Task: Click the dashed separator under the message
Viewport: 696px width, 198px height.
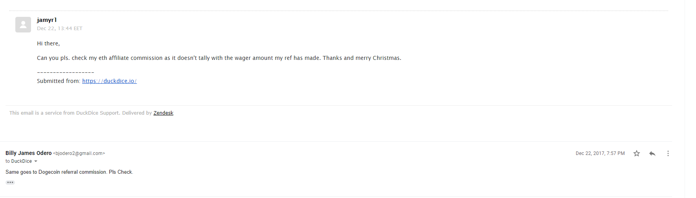Action: coord(65,72)
